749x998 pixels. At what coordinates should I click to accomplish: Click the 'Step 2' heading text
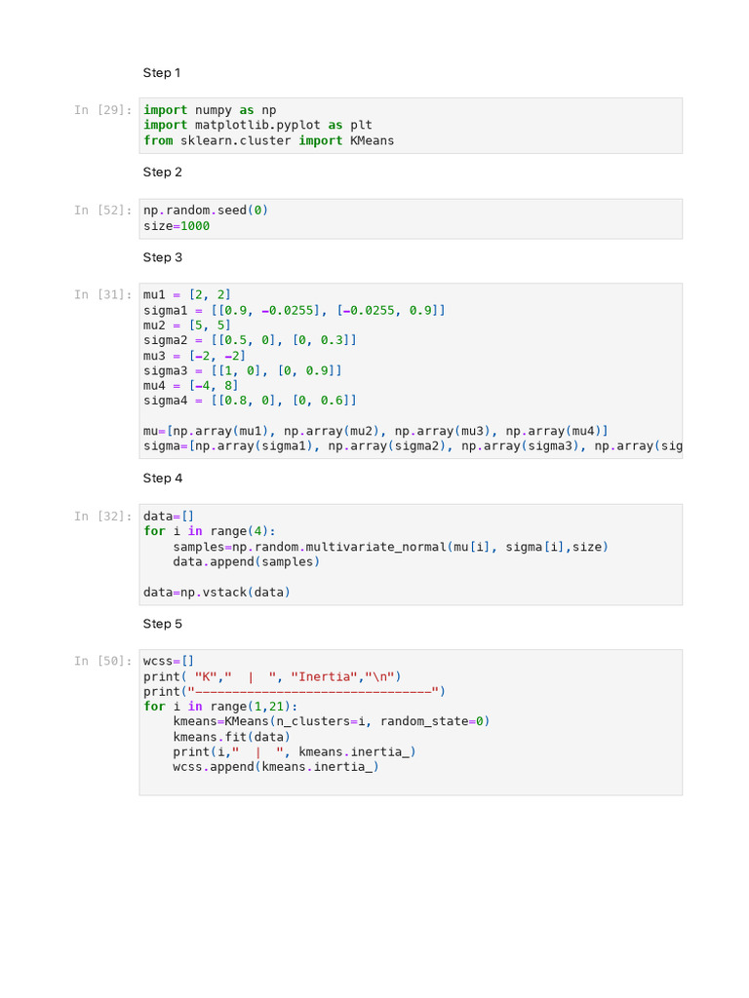163,173
